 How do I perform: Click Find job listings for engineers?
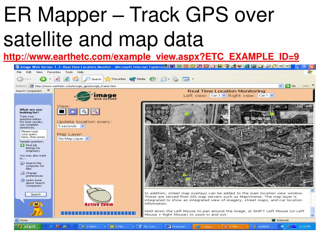pos(33,148)
